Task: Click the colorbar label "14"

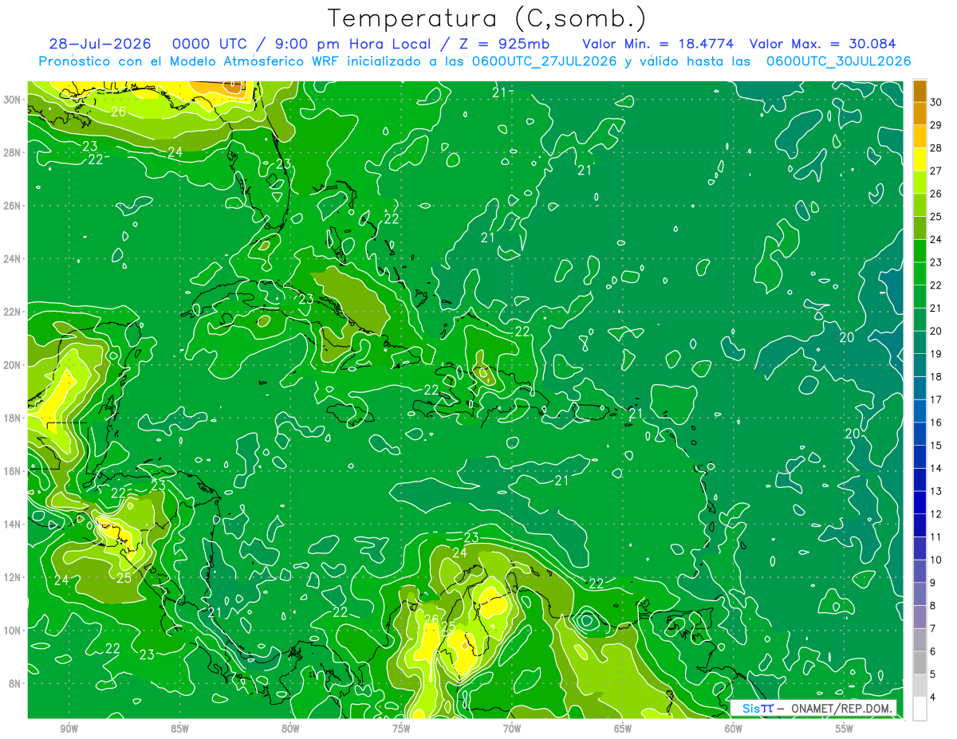Action: pyautogui.click(x=937, y=468)
